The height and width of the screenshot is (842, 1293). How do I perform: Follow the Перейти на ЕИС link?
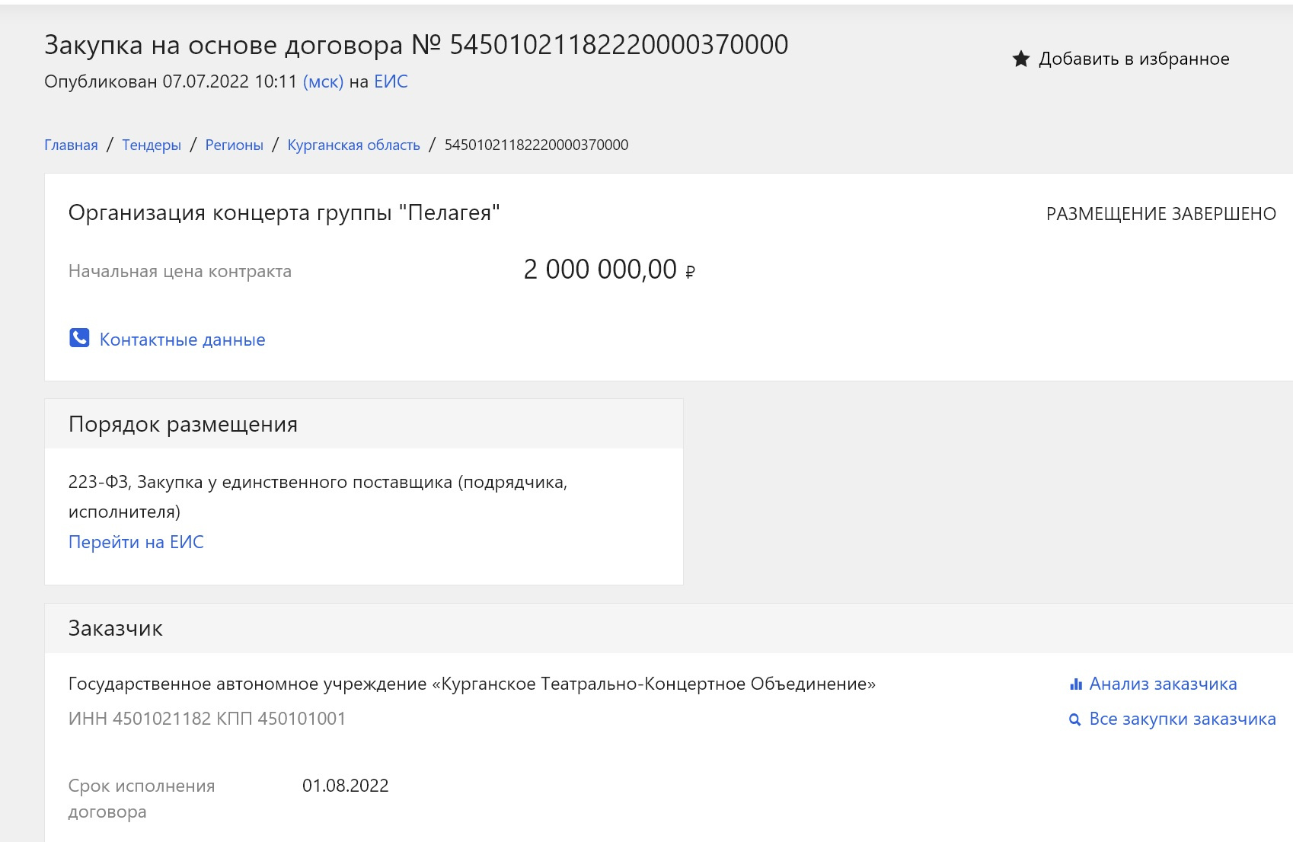136,542
